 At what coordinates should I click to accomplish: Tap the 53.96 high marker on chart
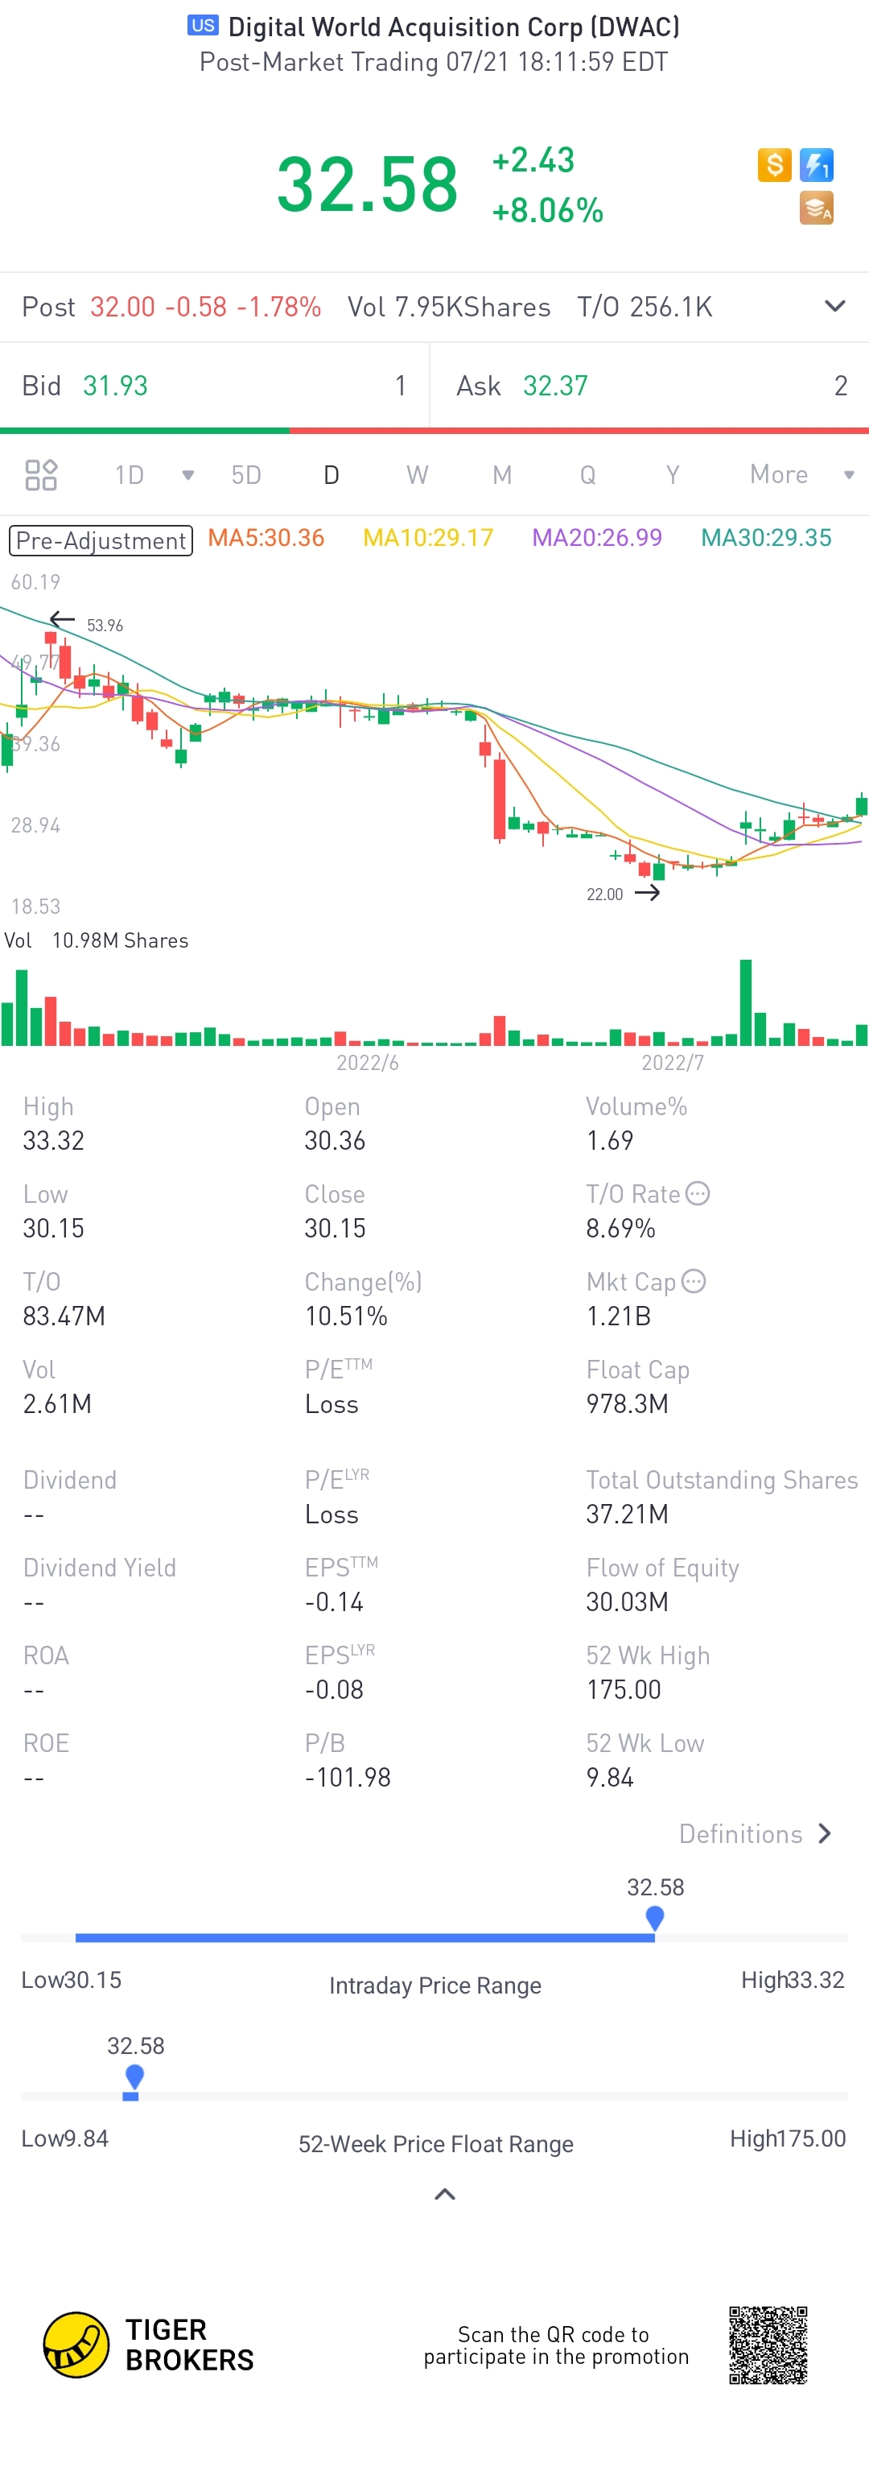[x=105, y=626]
